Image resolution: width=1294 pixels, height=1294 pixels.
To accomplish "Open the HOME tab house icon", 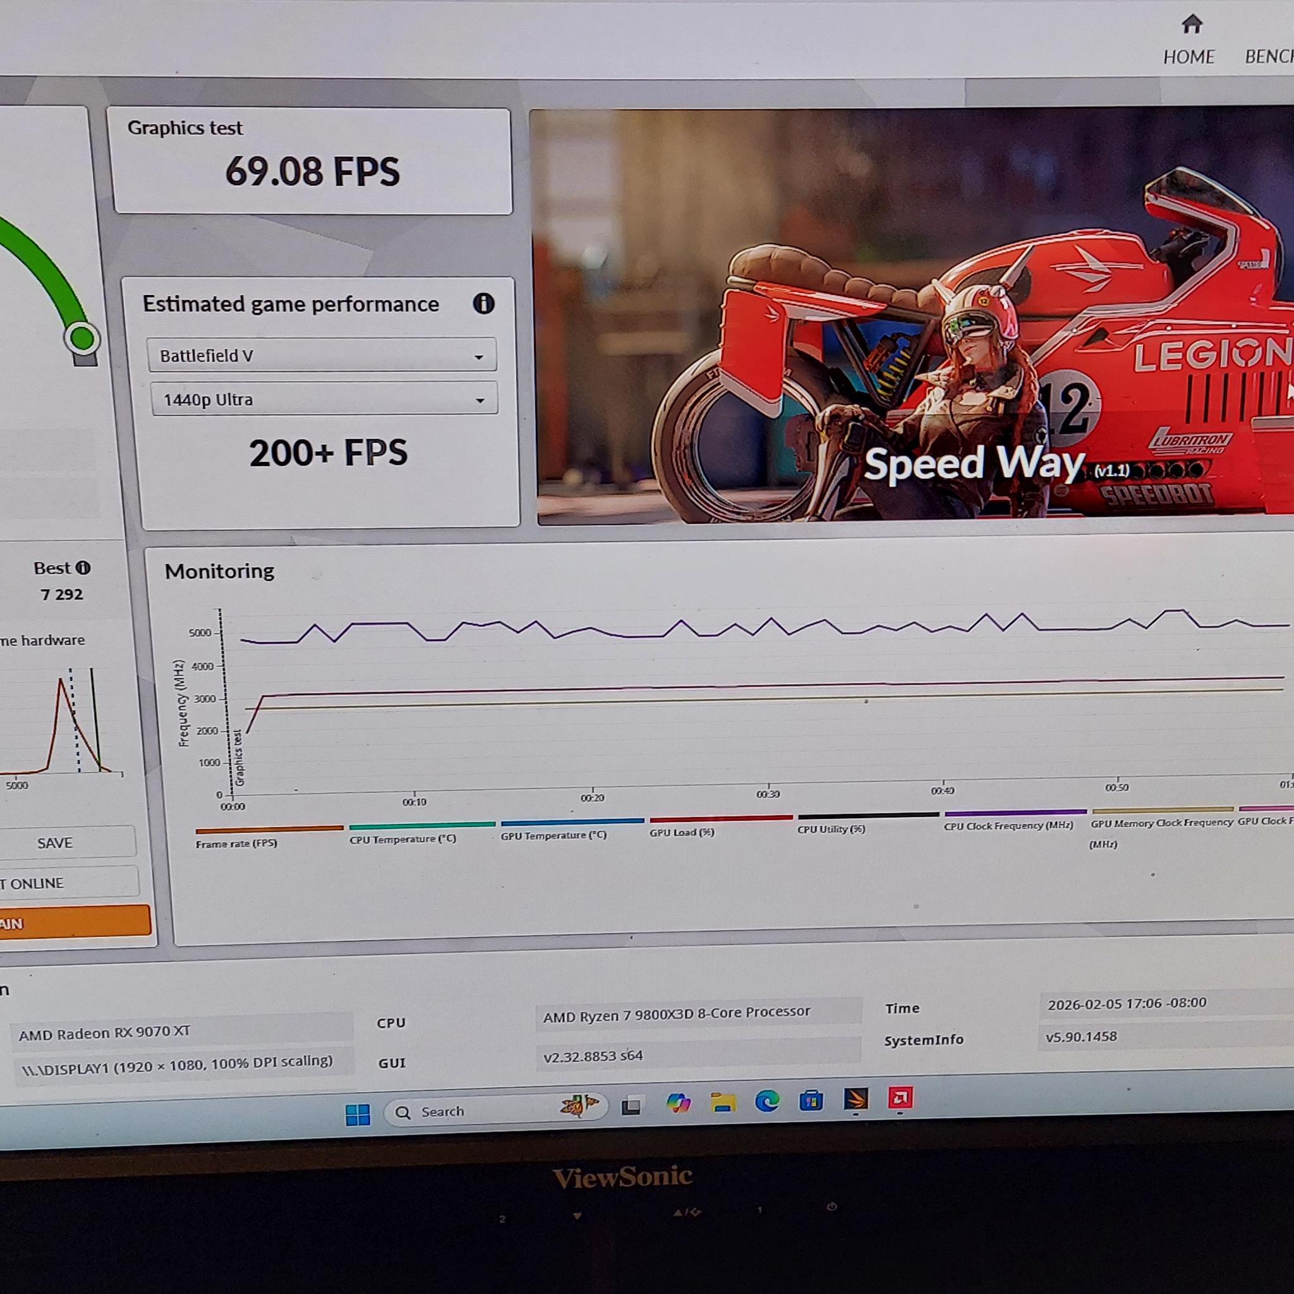I will coord(1192,24).
